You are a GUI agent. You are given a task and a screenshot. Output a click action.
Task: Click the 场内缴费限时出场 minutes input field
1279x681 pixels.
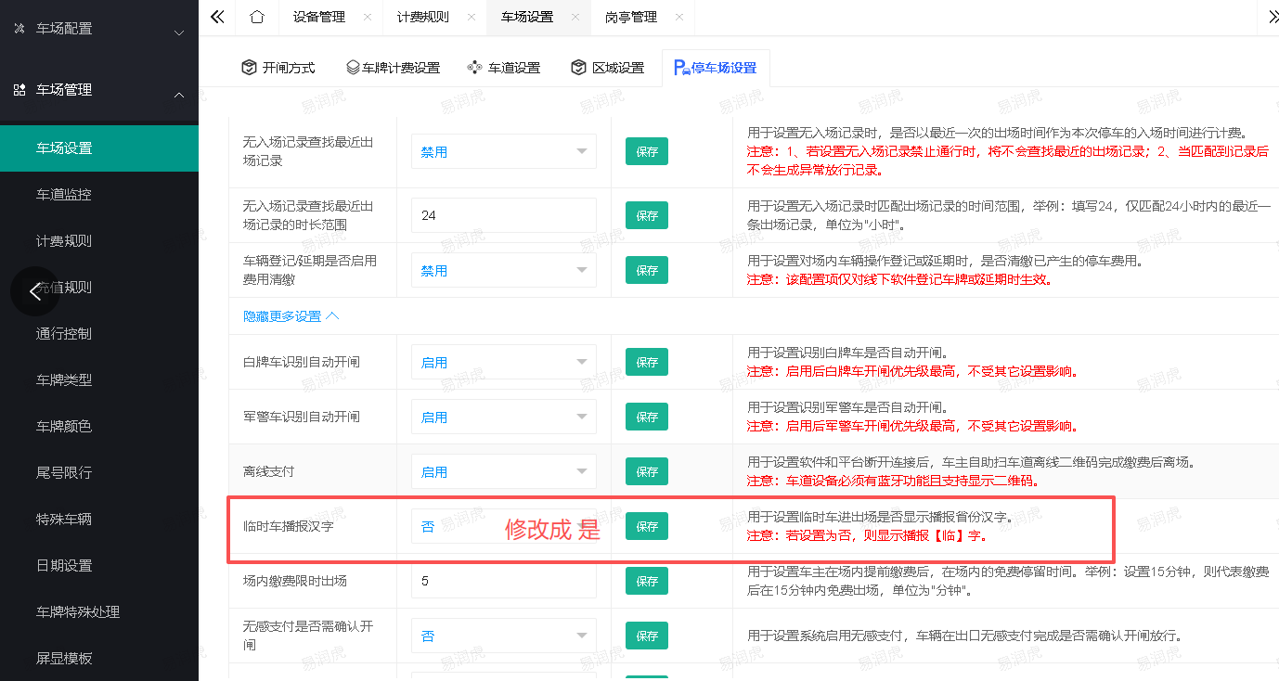tap(503, 581)
